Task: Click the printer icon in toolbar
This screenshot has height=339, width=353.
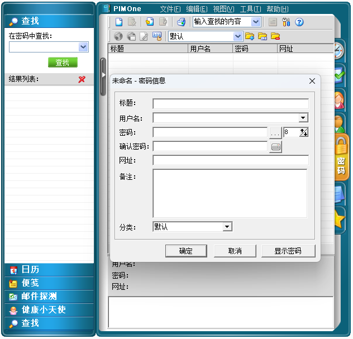Action: (181, 22)
